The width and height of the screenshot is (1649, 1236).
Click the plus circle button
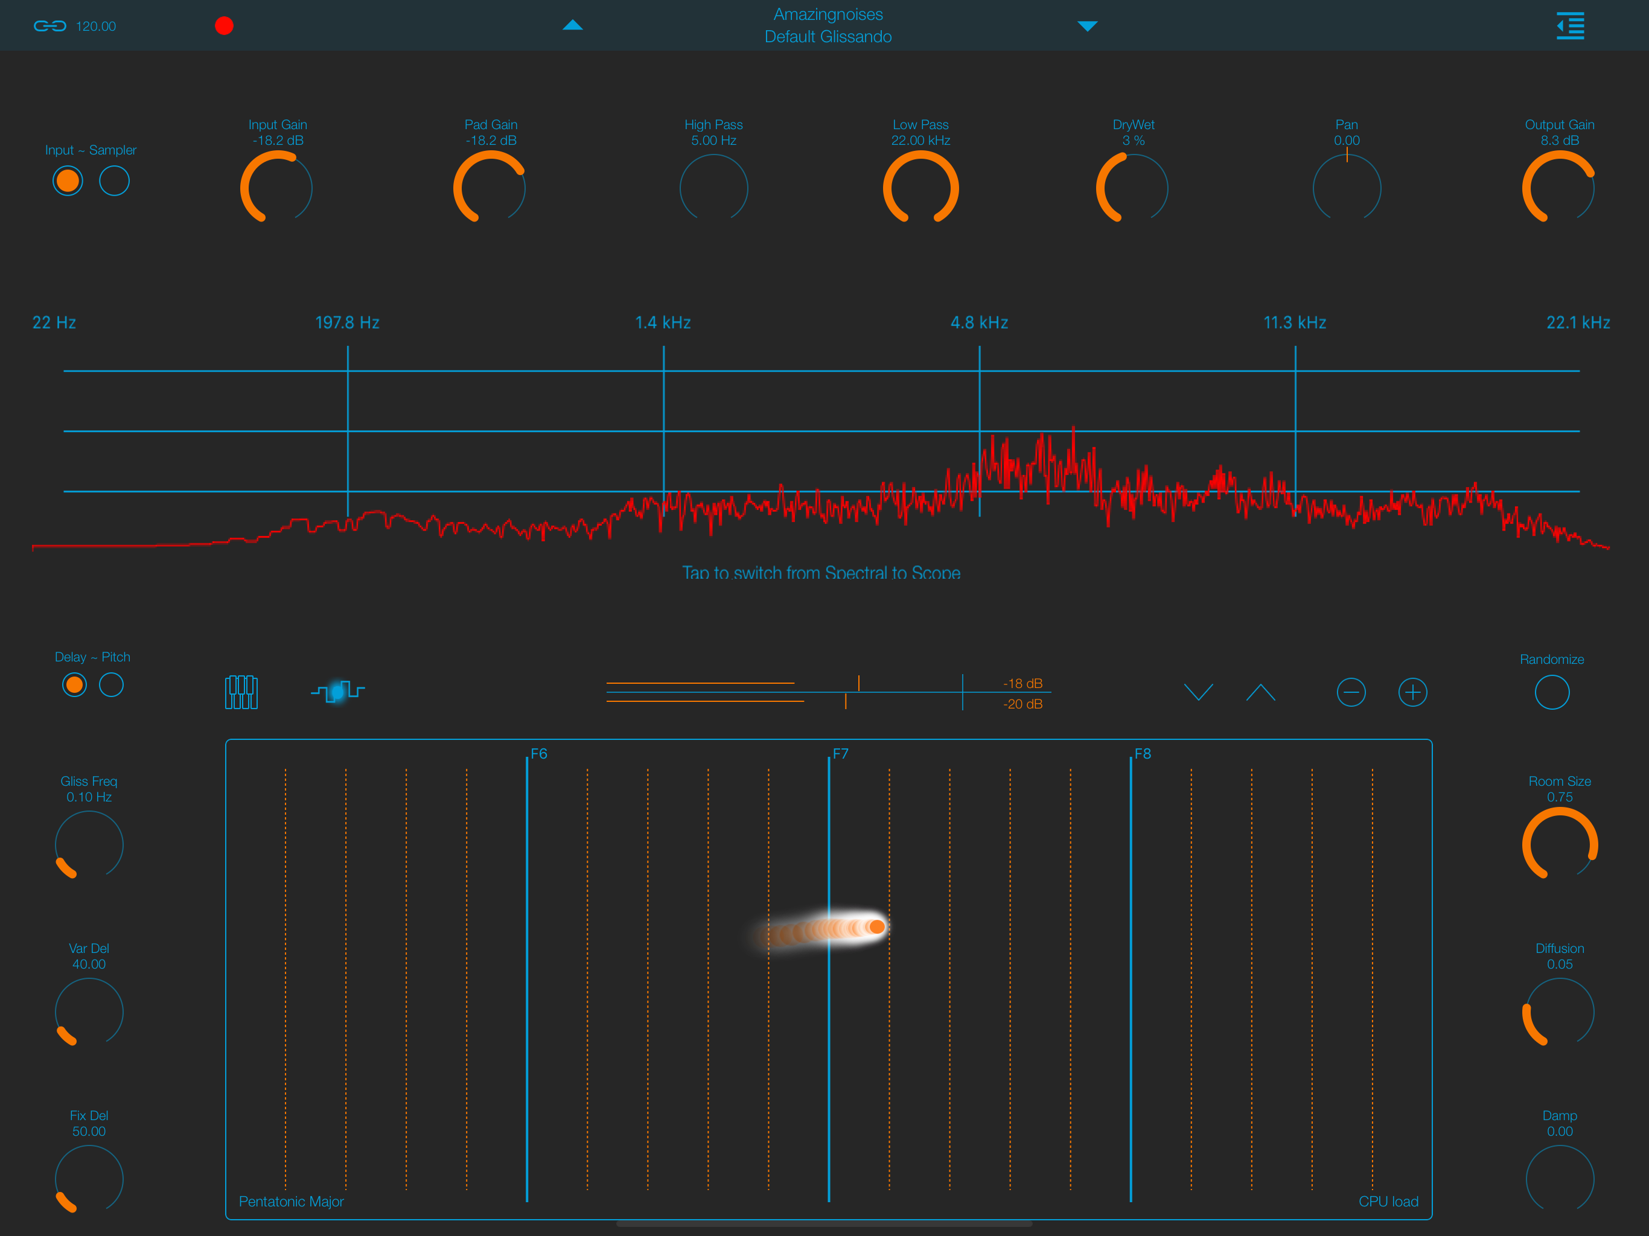[x=1412, y=692]
